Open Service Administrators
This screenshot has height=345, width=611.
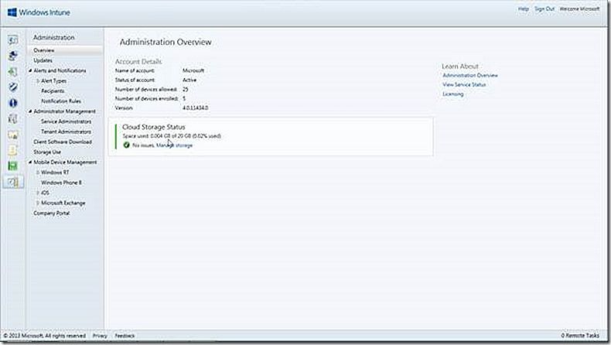66,121
